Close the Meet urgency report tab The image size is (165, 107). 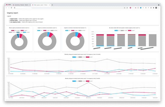coord(49,5)
